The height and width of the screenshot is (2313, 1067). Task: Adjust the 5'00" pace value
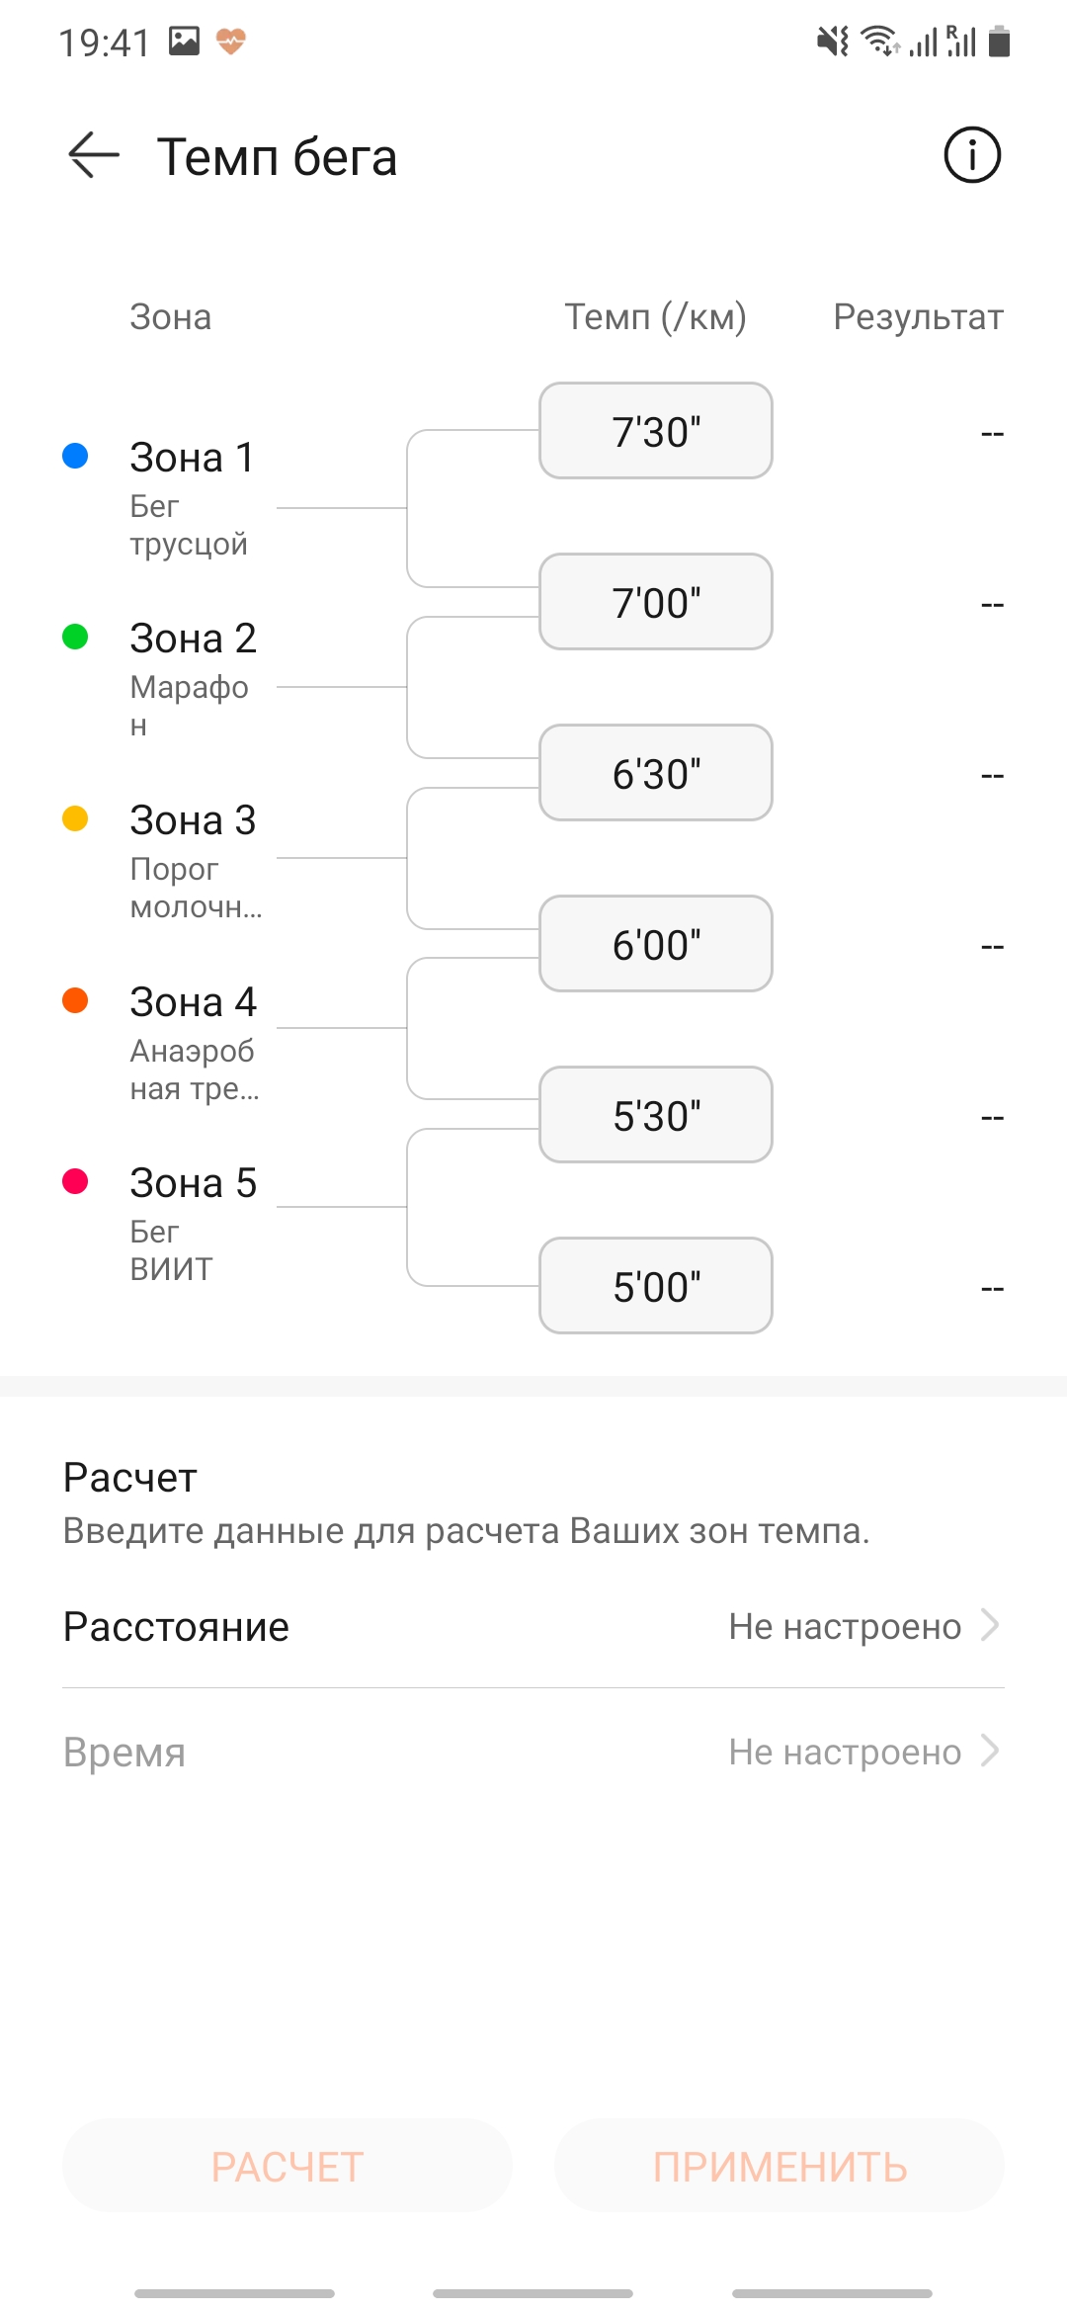[656, 1286]
